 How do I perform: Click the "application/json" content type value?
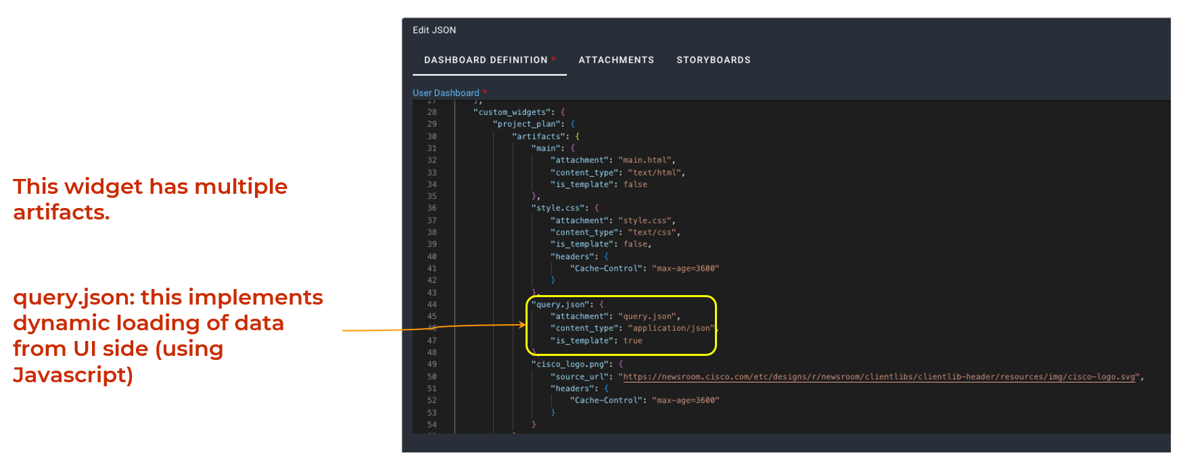671,328
